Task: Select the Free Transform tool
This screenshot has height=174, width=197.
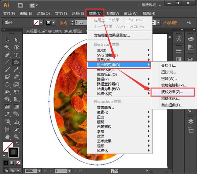Action: [16, 92]
